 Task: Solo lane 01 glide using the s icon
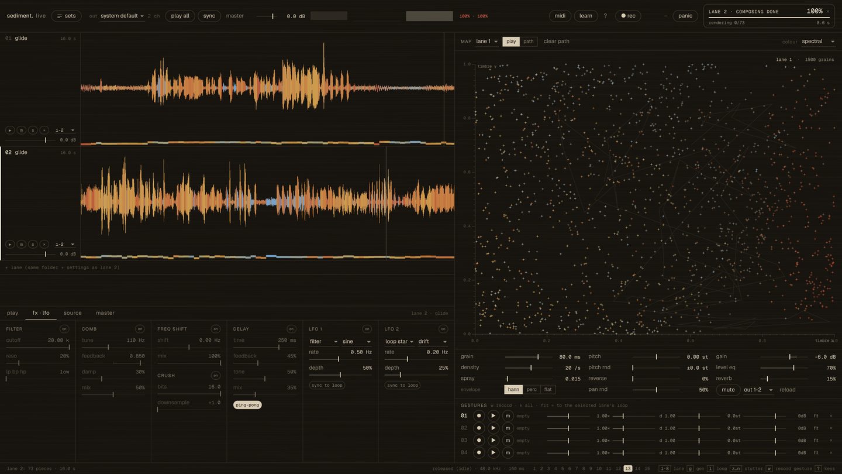tap(33, 130)
